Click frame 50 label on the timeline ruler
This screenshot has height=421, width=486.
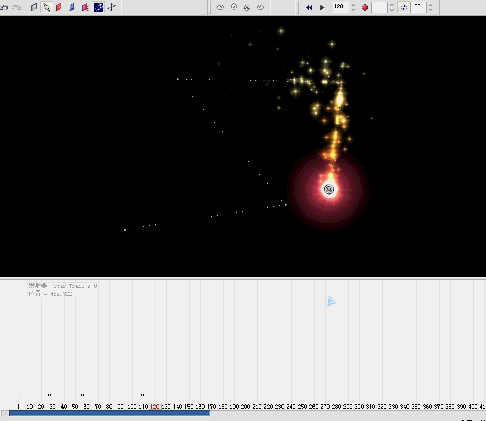click(75, 407)
